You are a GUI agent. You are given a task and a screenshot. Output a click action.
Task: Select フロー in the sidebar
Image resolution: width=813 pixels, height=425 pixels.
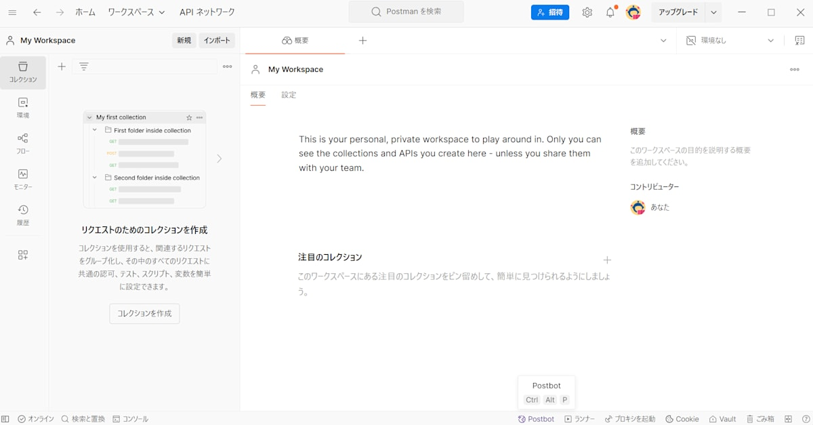click(23, 144)
